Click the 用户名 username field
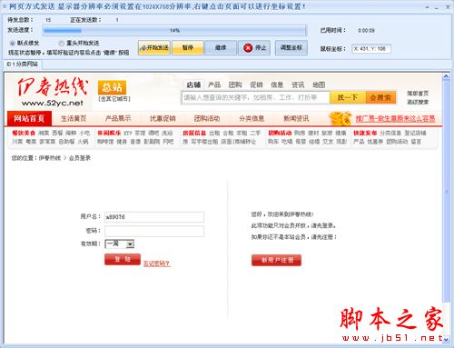Screen dimensions: 454x348 154,217
